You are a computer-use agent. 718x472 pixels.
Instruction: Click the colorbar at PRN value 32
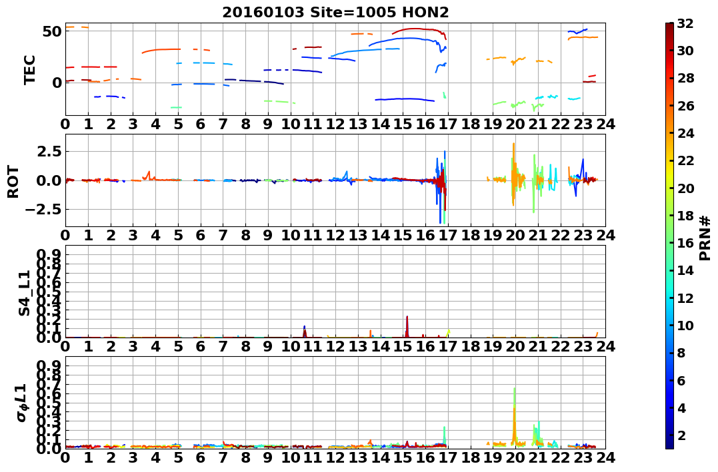[669, 24]
